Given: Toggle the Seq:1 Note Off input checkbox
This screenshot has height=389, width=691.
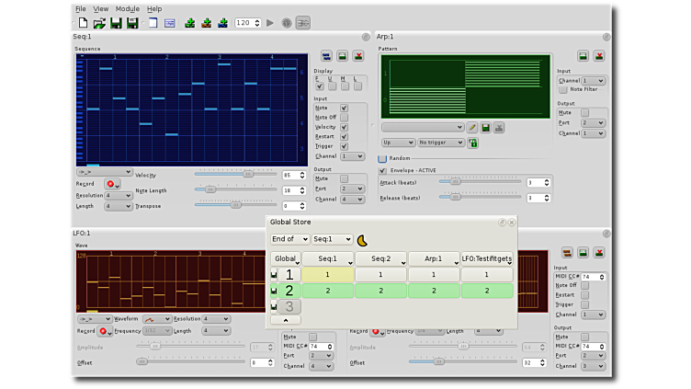Looking at the screenshot, I should [x=345, y=117].
